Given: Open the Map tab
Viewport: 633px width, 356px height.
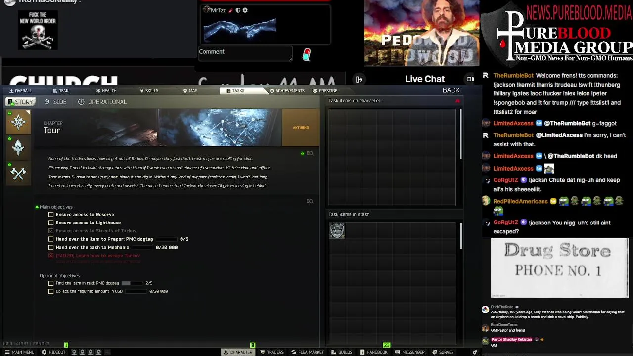Looking at the screenshot, I should pos(190,91).
